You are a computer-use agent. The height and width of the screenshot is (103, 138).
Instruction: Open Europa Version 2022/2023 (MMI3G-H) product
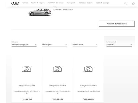57,92
